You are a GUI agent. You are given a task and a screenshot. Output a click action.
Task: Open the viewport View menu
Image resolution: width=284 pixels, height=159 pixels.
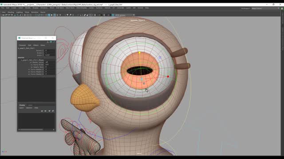point(4,12)
